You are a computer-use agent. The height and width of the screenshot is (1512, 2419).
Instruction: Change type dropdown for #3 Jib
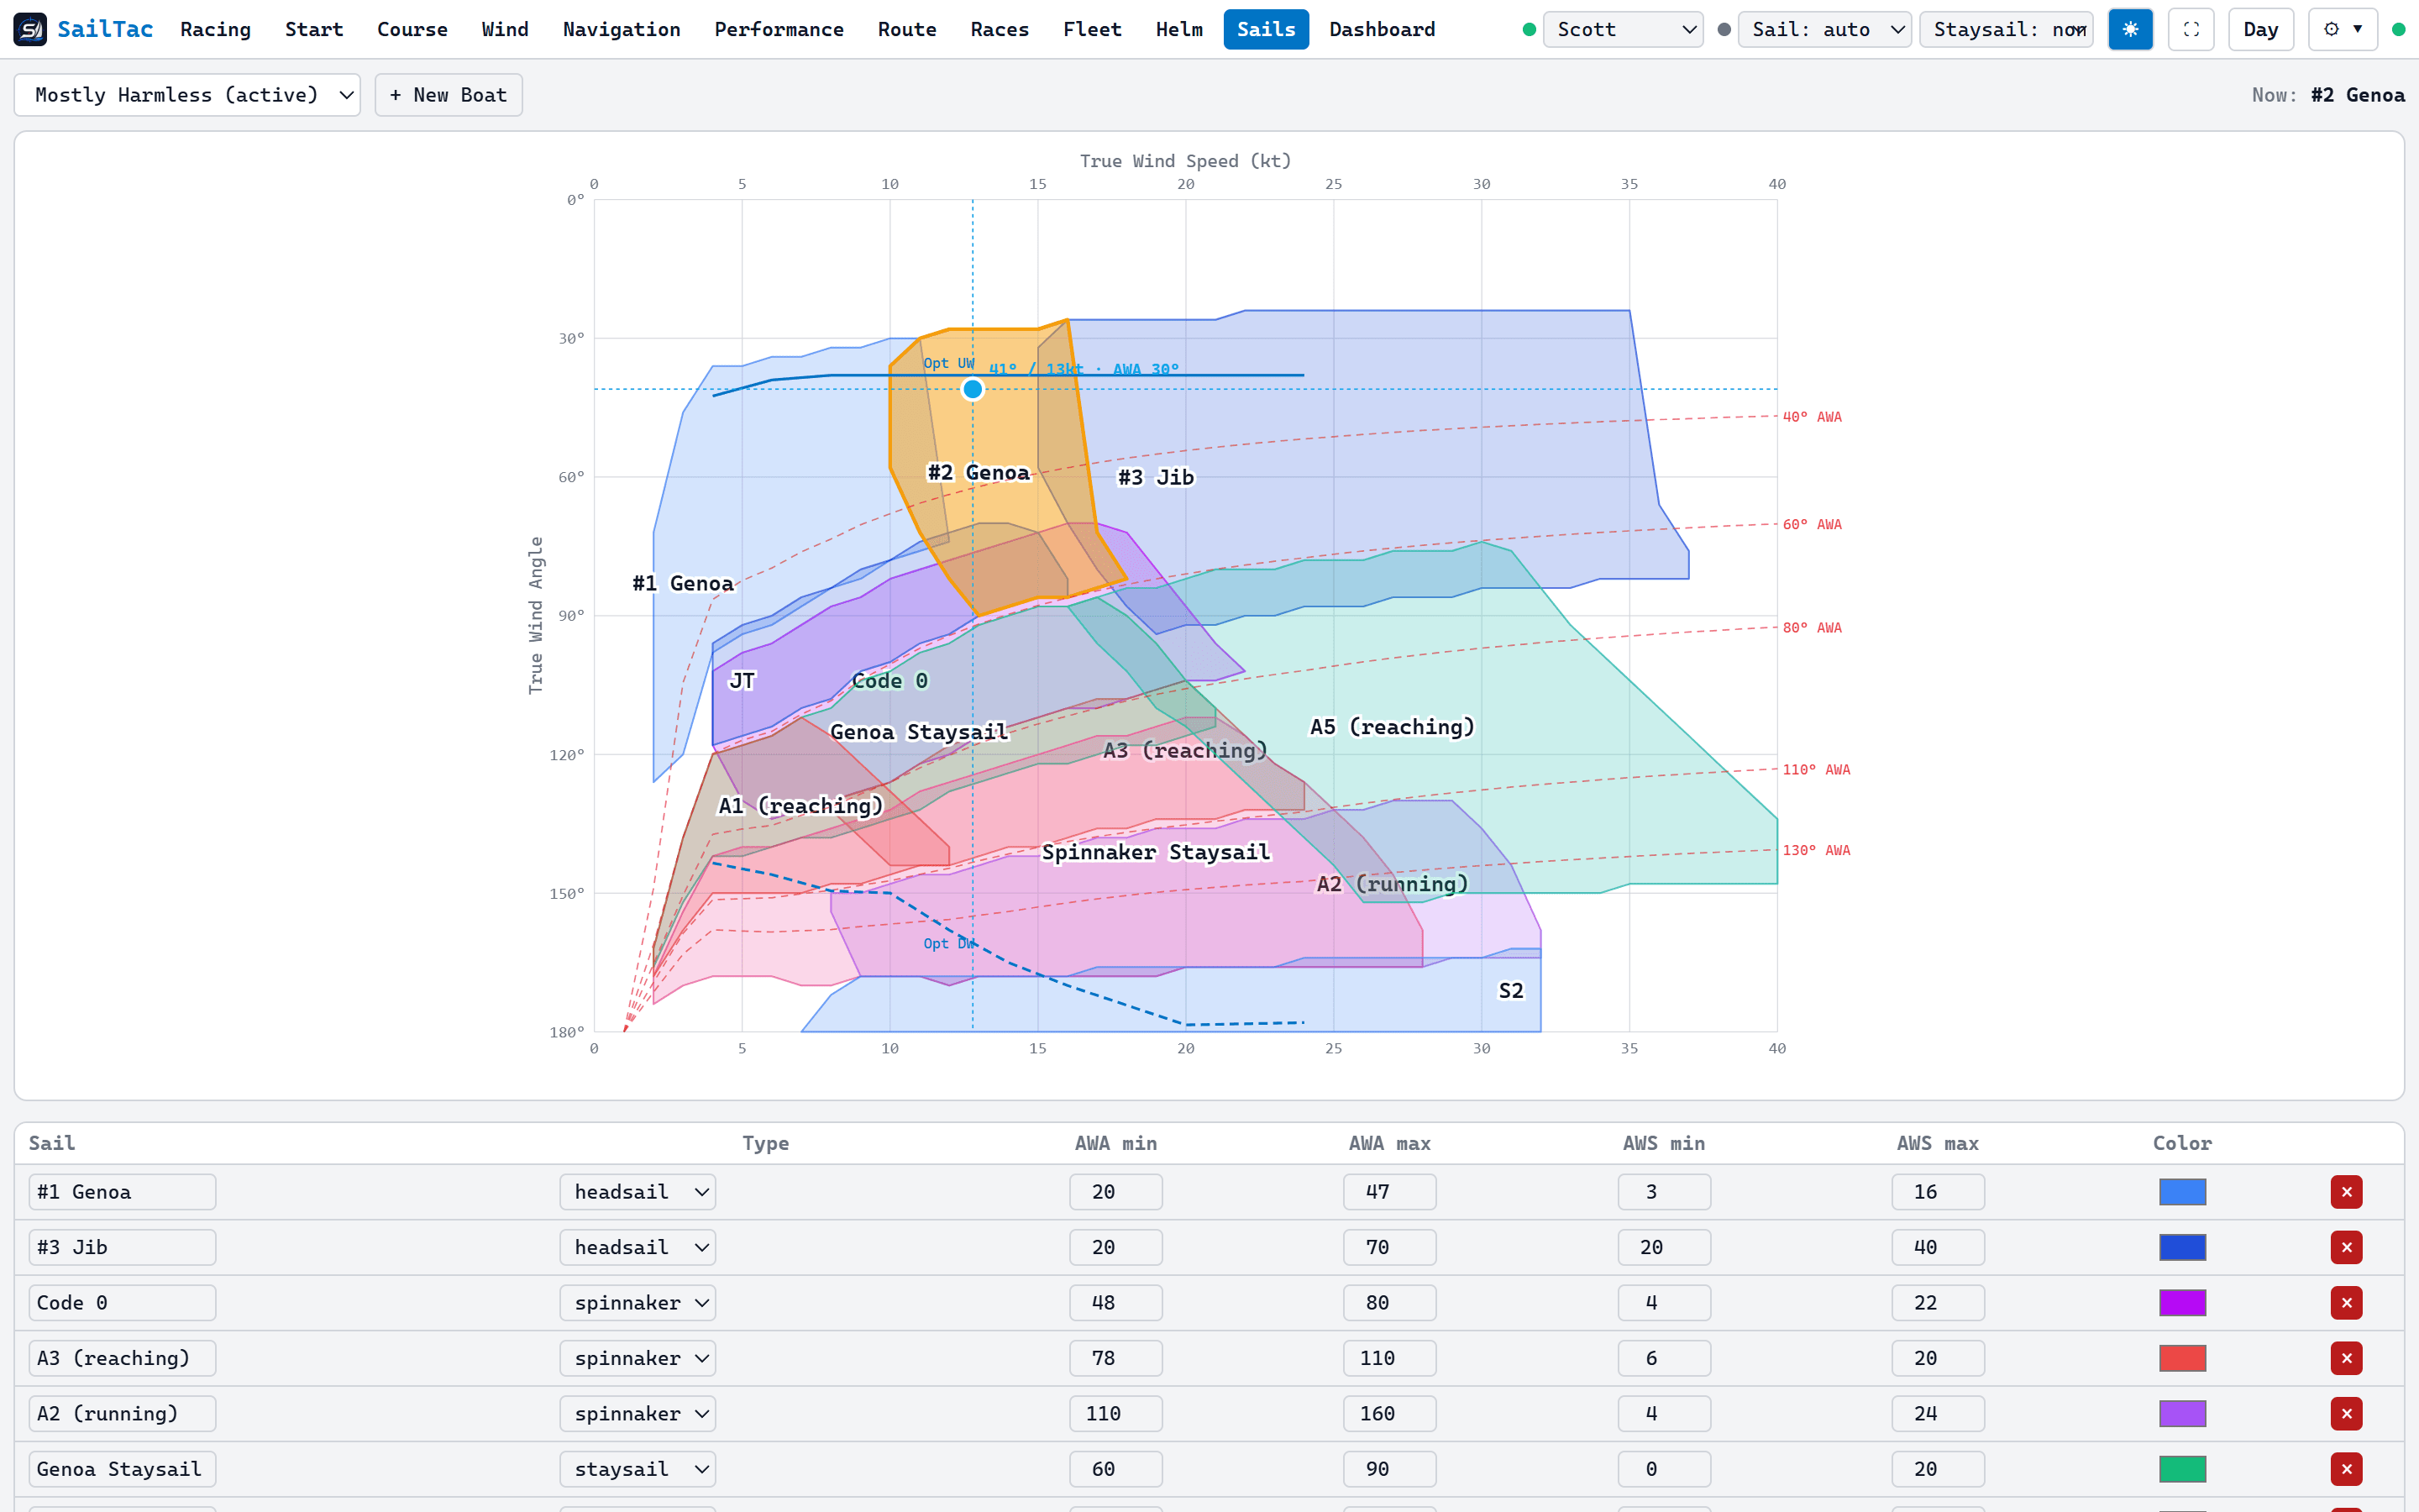coord(638,1247)
